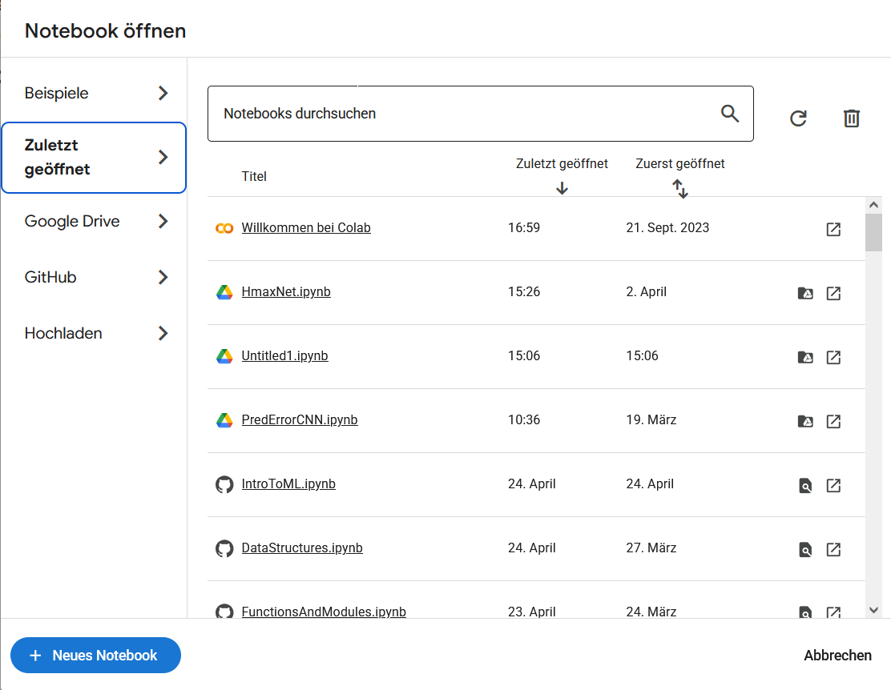Click 10:36 in PredErrorCNN row
Image resolution: width=891 pixels, height=690 pixels.
[x=524, y=420]
